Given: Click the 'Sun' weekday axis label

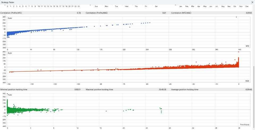Looking at the screenshot, I should (x=96, y=6).
